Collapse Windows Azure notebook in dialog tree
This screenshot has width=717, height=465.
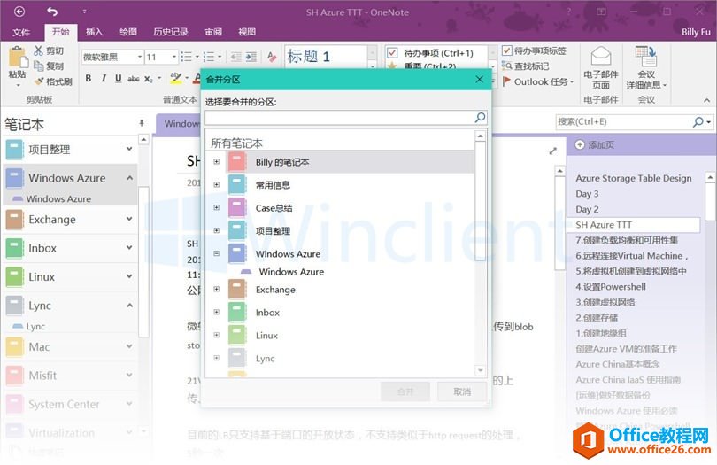pyautogui.click(x=217, y=253)
